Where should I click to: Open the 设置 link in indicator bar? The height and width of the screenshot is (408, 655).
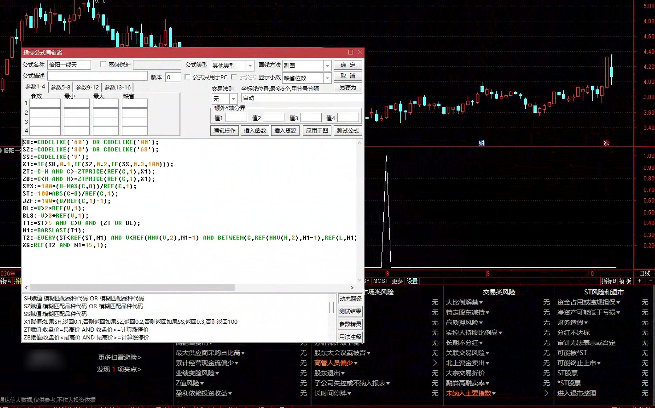click(412, 281)
